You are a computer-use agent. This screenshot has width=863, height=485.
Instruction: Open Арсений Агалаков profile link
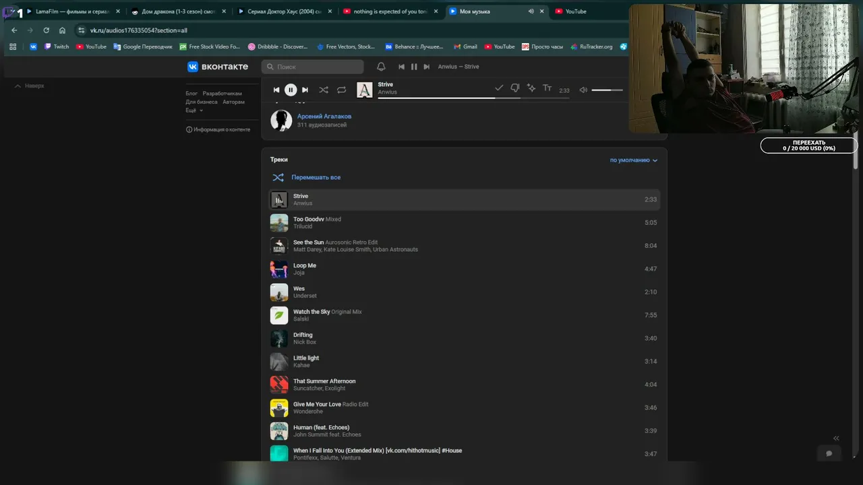pyautogui.click(x=324, y=117)
